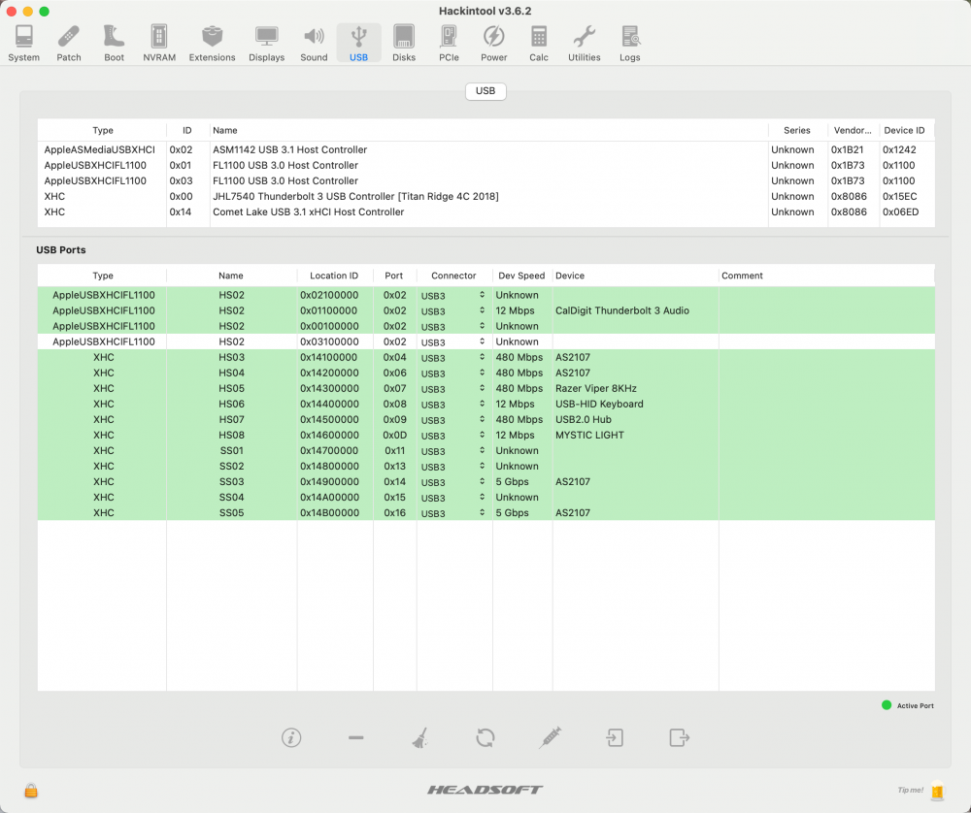Select CalDigit Thunderbolt 3 Audio device
971x813 pixels.
click(x=621, y=310)
